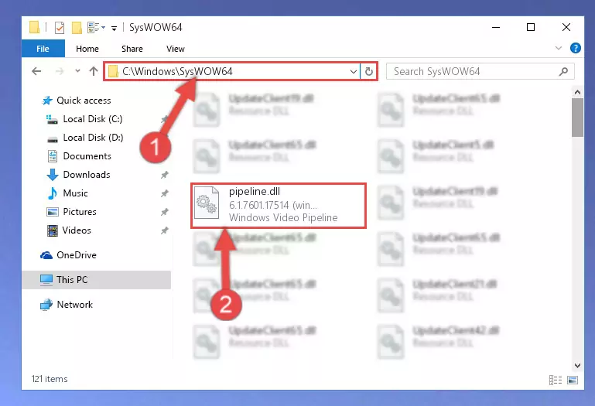The height and width of the screenshot is (406, 595).
Task: Click the scrollbar up arrow
Action: tap(577, 92)
